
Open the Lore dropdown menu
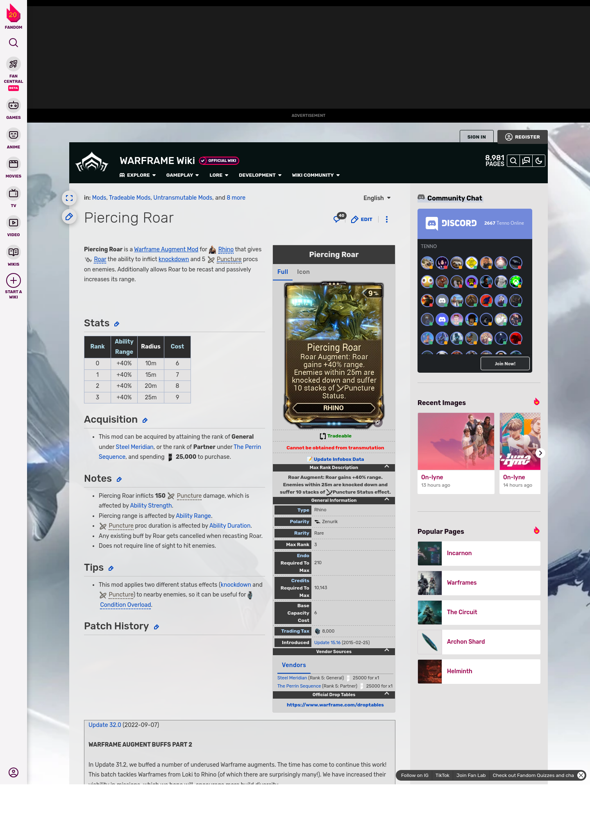click(219, 175)
